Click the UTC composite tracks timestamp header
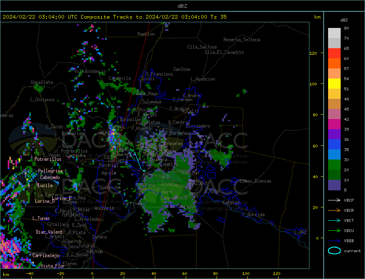365x279 pixels. tap(114, 17)
